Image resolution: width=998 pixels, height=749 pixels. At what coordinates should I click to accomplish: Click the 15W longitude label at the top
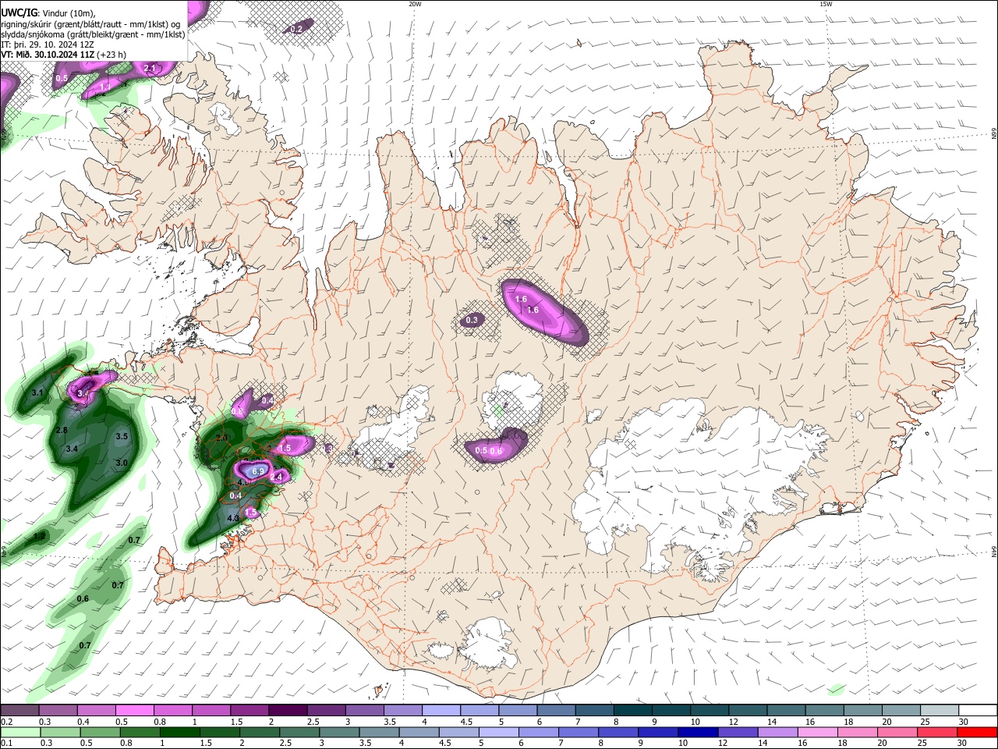tap(826, 4)
